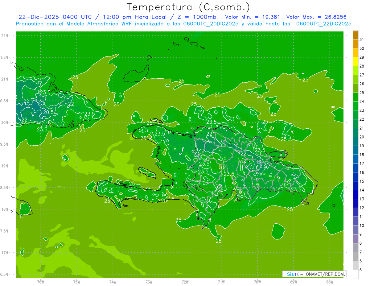This screenshot has height=286, width=370.
Task: Click the '74W' longitude axis label
Action: tap(113, 282)
